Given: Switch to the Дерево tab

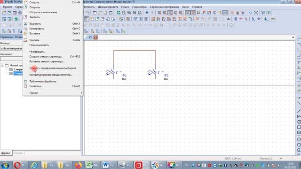Looking at the screenshot, I should pos(5,153).
